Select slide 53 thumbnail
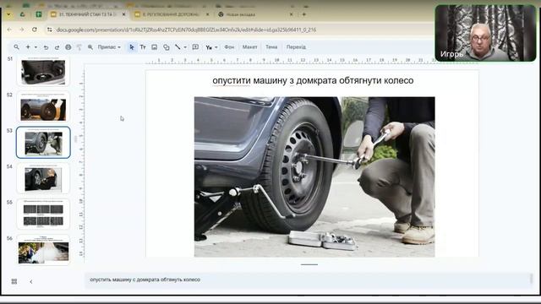541x304 pixels. 43,143
